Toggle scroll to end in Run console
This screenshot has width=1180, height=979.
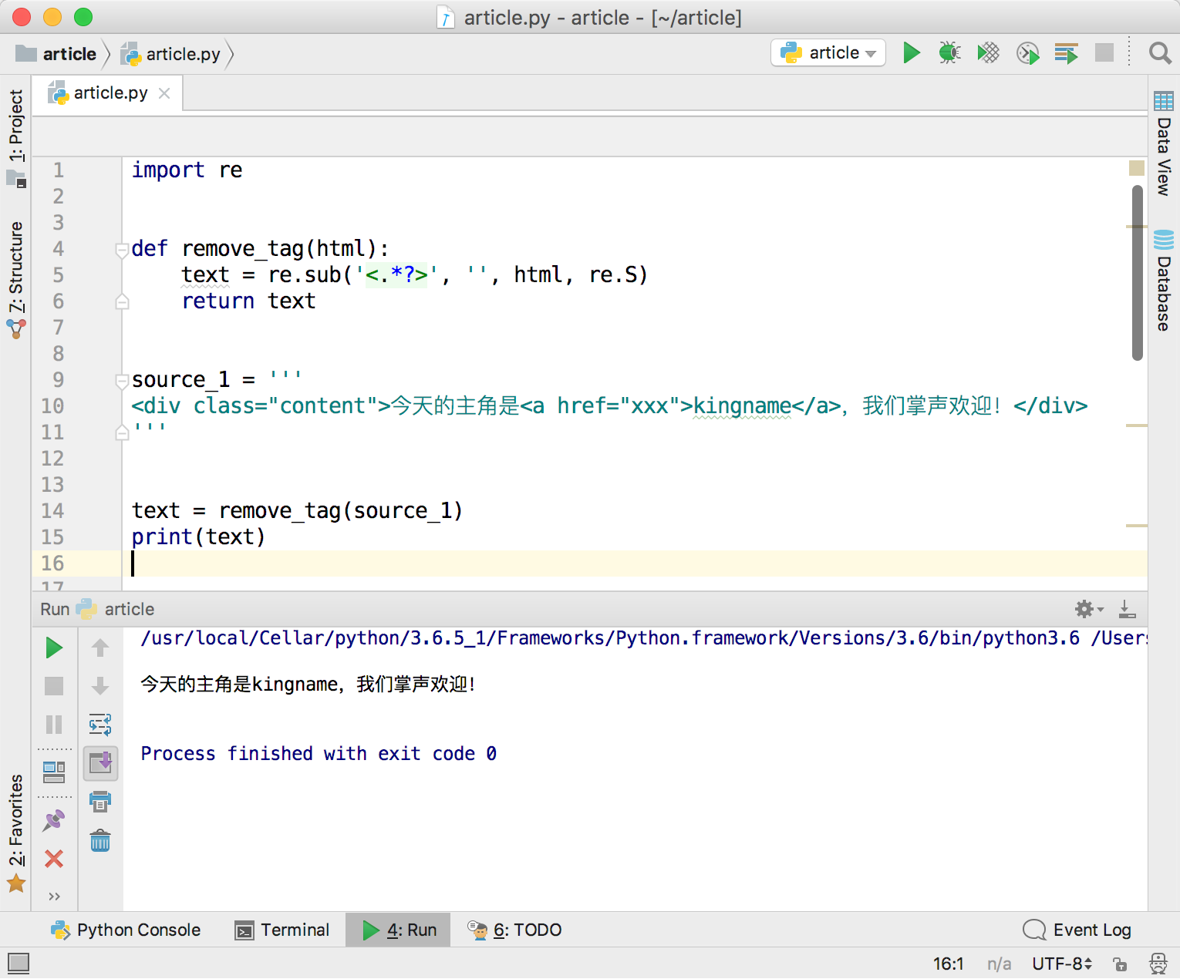[100, 763]
